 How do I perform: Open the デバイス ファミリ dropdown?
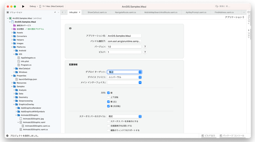pos(124,77)
